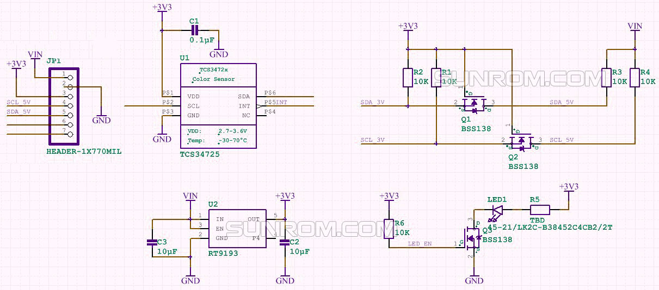Select the U2 RT9193 regulator block
Screen dimensions: 659x290
pos(237,228)
